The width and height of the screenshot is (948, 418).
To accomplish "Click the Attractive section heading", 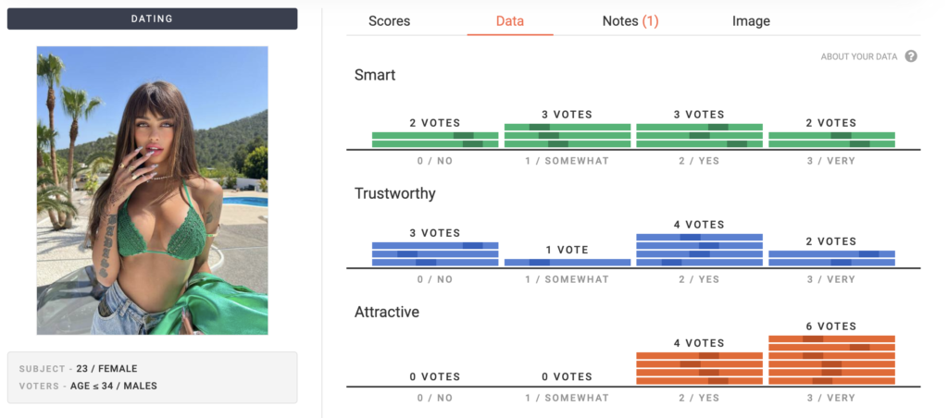I will click(x=387, y=313).
